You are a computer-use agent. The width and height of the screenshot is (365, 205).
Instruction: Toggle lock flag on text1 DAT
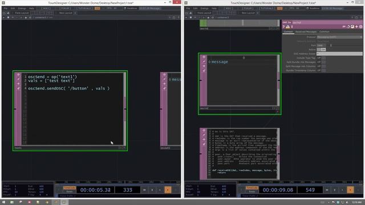[x=18, y=88]
